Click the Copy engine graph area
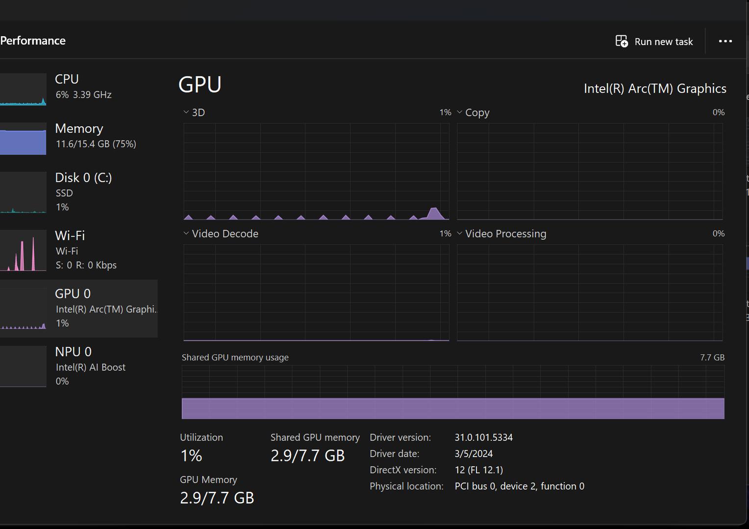The height and width of the screenshot is (529, 749). pyautogui.click(x=590, y=171)
